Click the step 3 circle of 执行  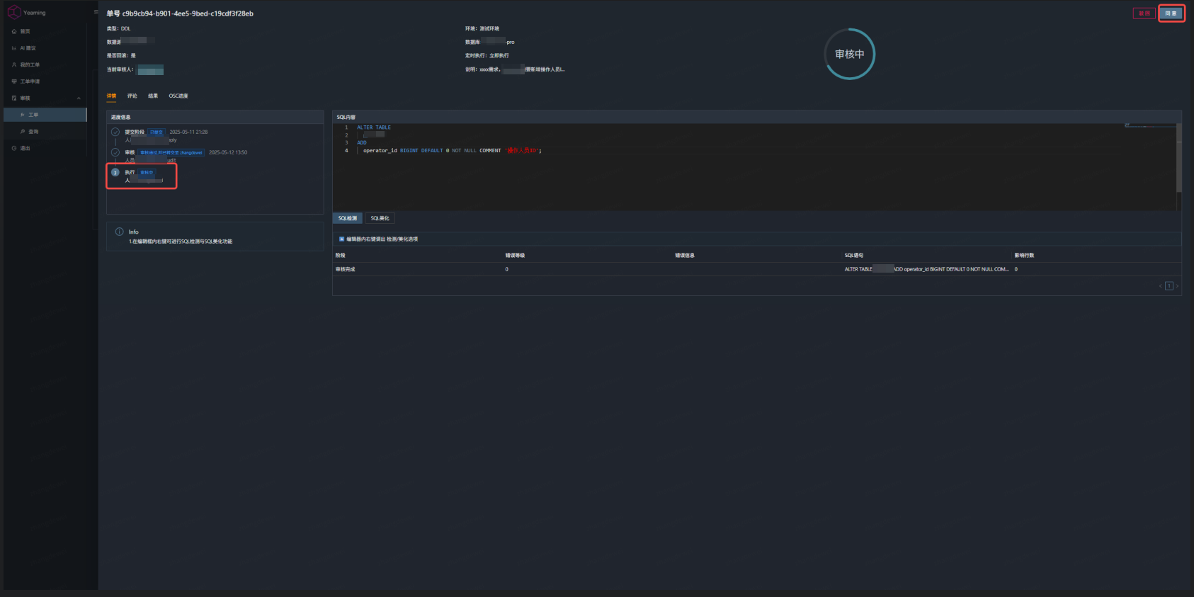coord(115,172)
